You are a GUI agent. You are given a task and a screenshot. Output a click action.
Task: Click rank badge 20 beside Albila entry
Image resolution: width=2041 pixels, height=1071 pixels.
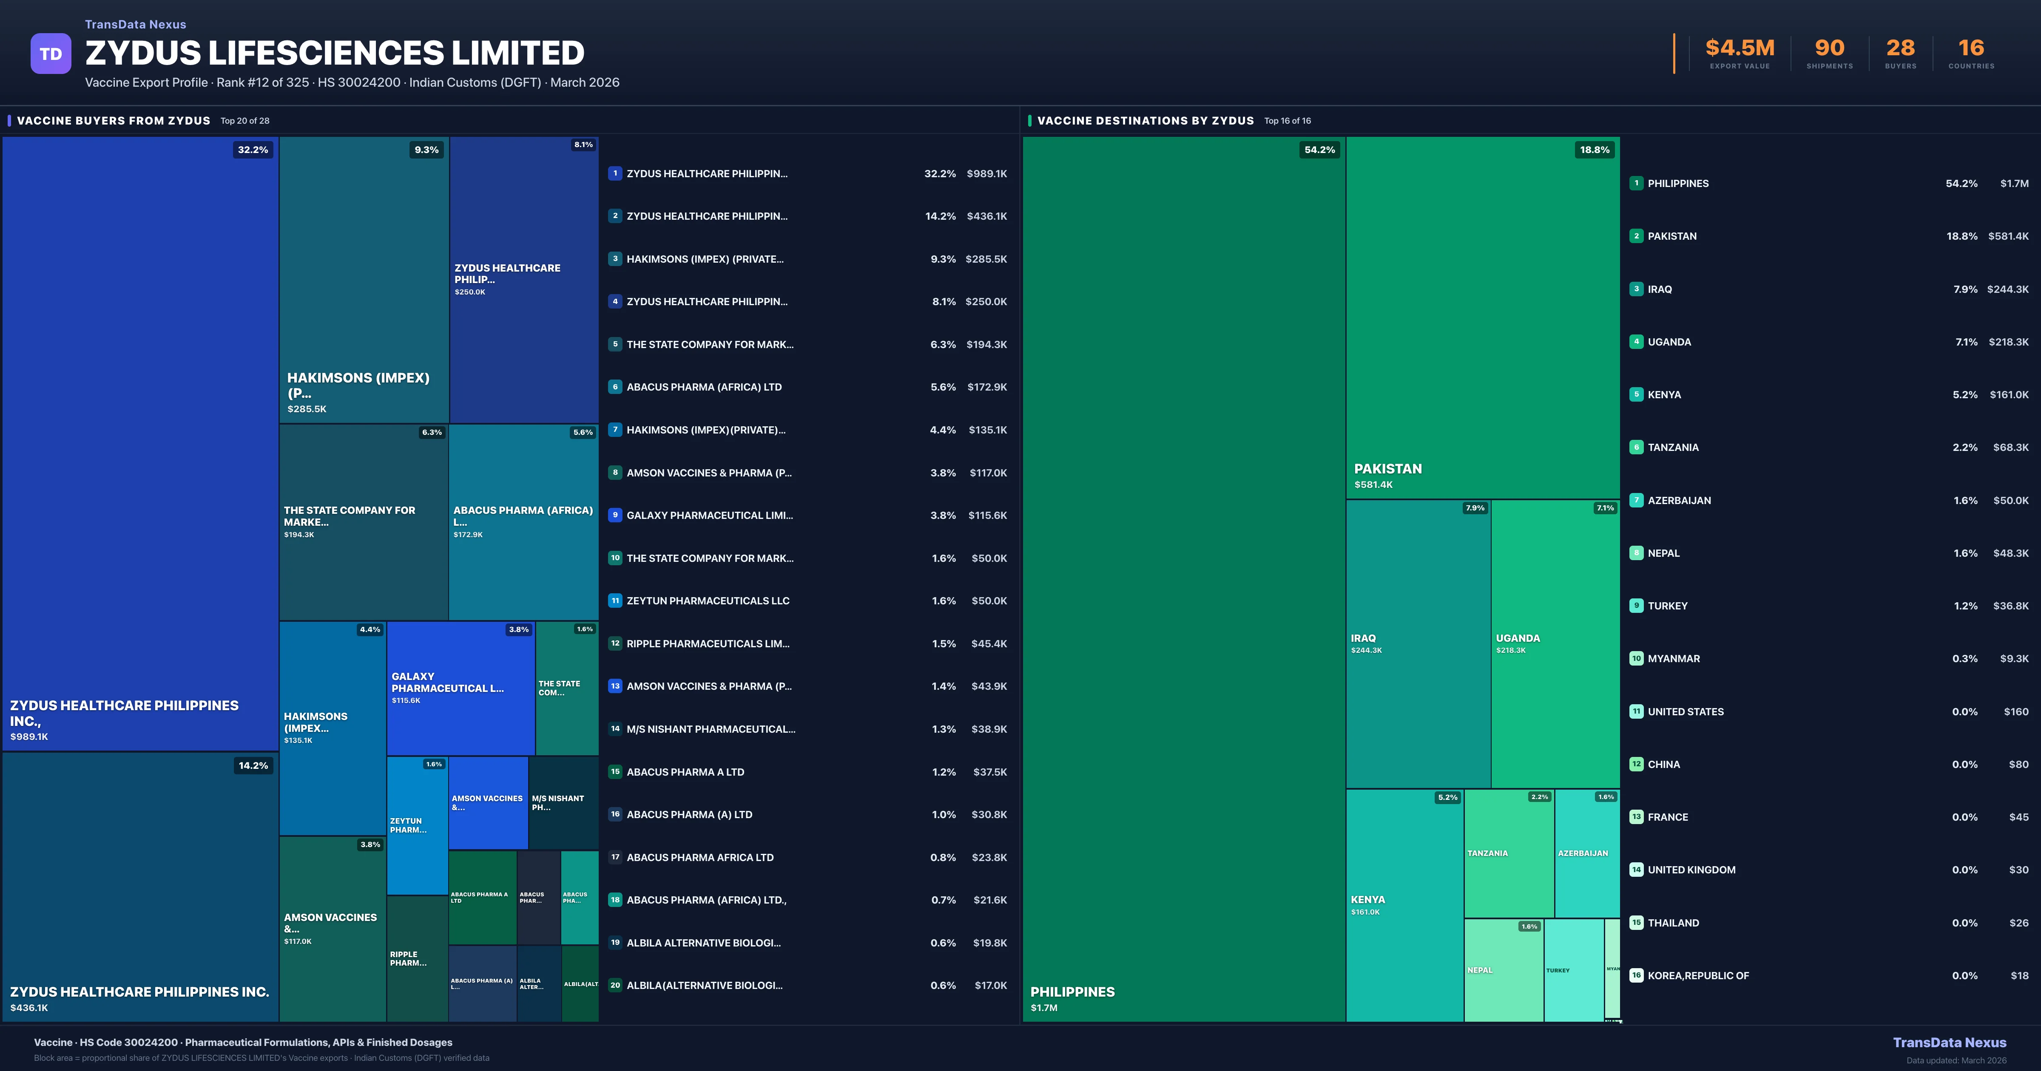(x=615, y=986)
